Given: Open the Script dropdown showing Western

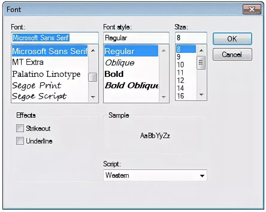Looking at the screenshot, I should point(155,175).
